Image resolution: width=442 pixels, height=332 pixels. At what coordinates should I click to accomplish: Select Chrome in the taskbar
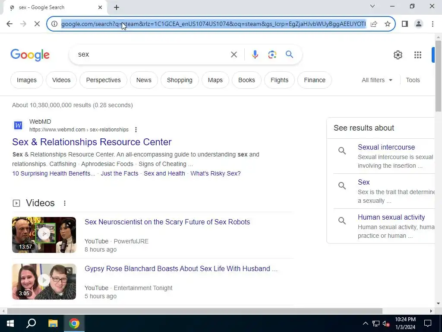point(74,323)
